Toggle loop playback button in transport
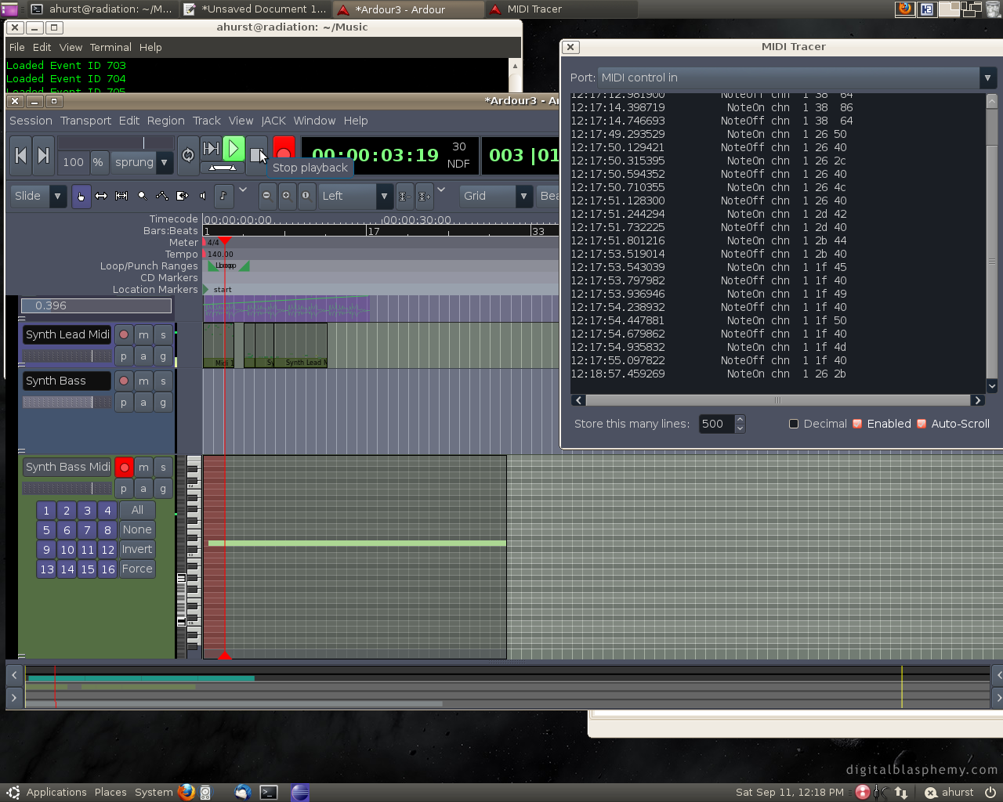This screenshot has width=1003, height=802. [x=188, y=155]
